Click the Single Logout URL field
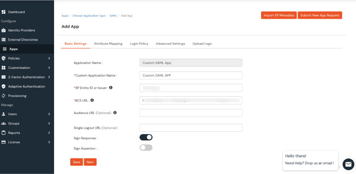This screenshot has width=356, height=174. point(191,128)
